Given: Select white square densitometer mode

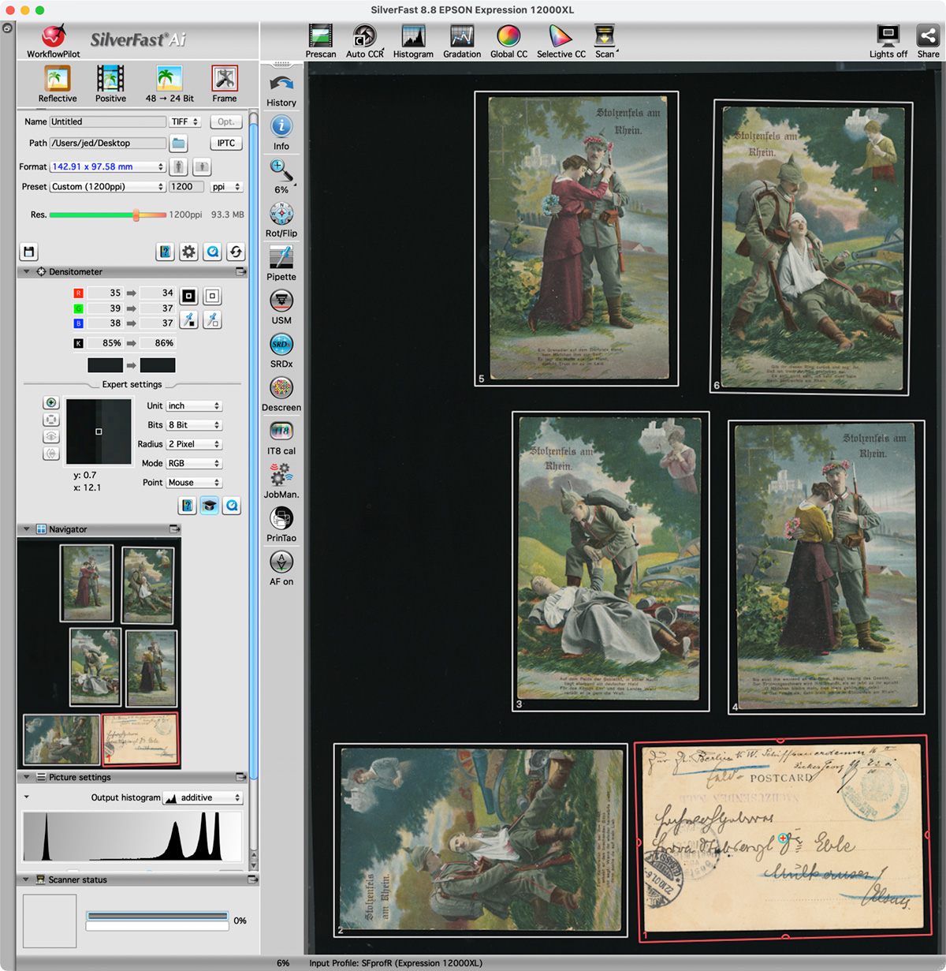Looking at the screenshot, I should pos(212,296).
